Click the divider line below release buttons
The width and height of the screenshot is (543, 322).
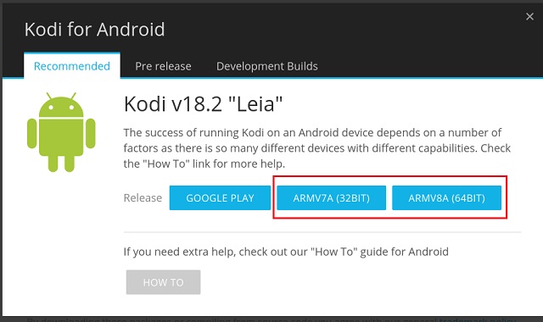[x=322, y=232]
